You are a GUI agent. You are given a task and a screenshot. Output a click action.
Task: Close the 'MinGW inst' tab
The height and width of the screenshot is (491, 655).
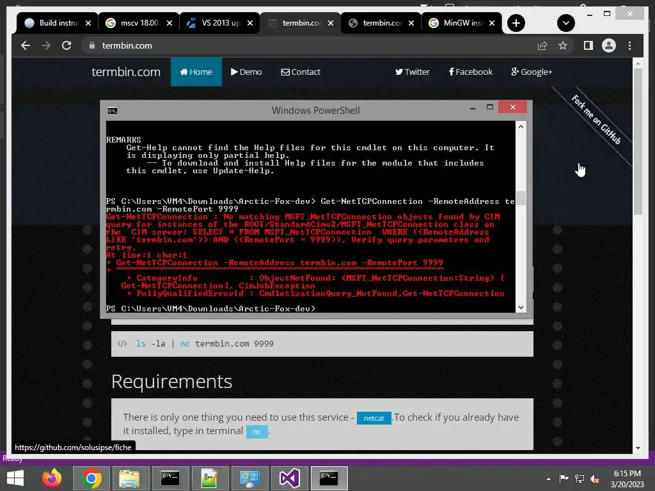[492, 23]
